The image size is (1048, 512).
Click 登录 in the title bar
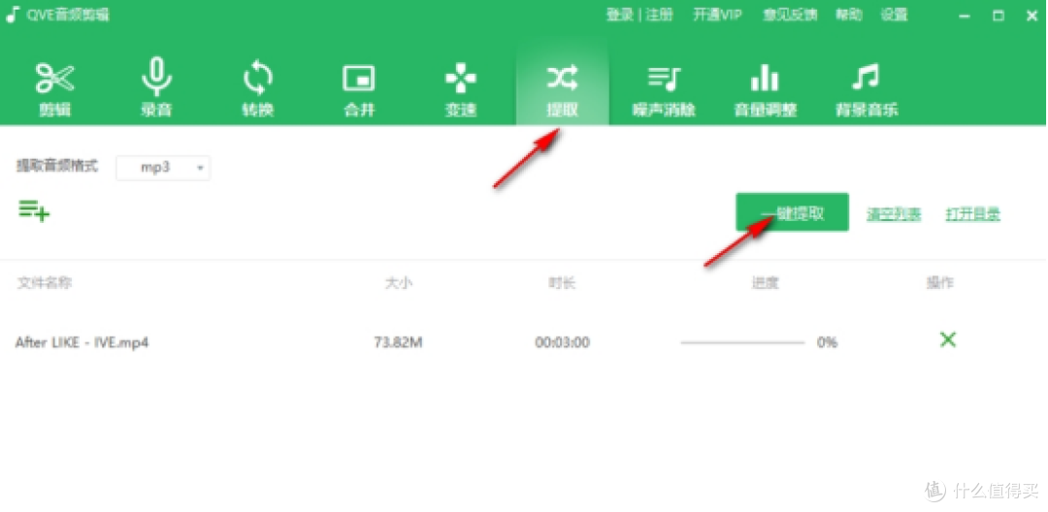(x=619, y=15)
